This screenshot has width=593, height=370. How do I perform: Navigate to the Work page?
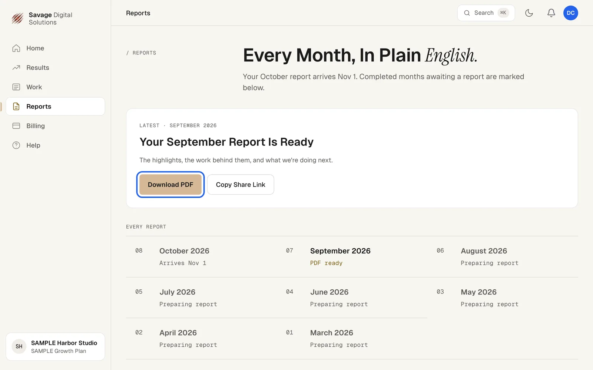click(56, 87)
